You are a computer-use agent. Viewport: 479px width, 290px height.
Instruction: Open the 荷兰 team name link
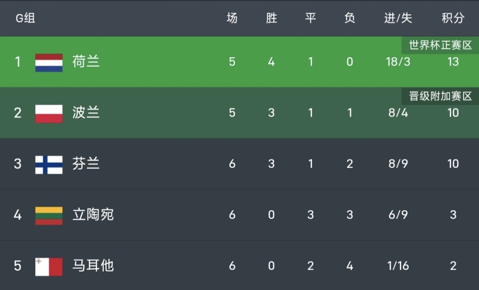tap(86, 62)
